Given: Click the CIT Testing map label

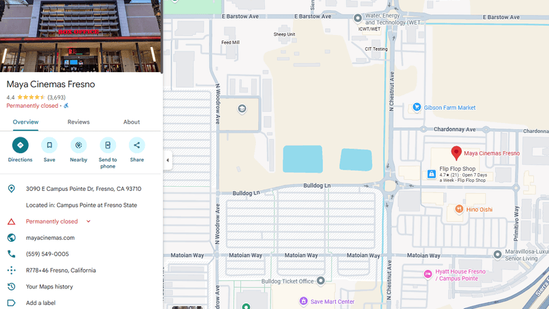Looking at the screenshot, I should pos(376,49).
